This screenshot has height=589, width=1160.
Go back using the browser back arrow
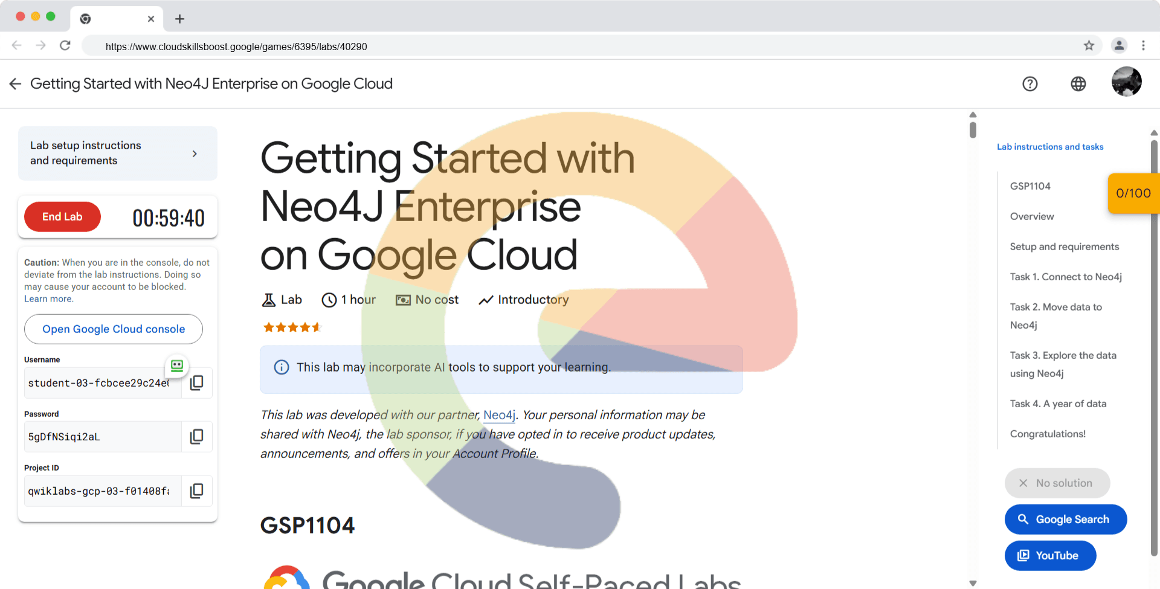17,45
